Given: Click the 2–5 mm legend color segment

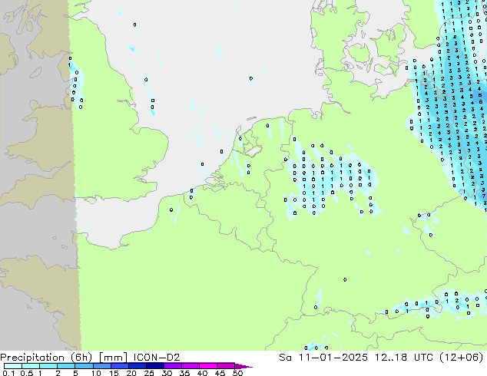Looking at the screenshot, I should point(67,366).
